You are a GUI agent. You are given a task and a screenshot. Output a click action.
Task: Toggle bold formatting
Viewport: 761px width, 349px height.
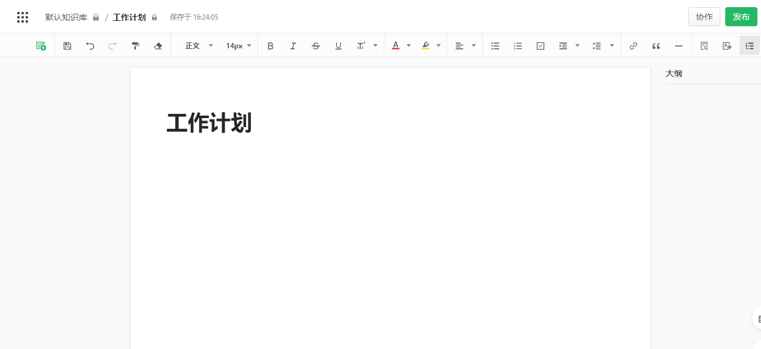[271, 45]
